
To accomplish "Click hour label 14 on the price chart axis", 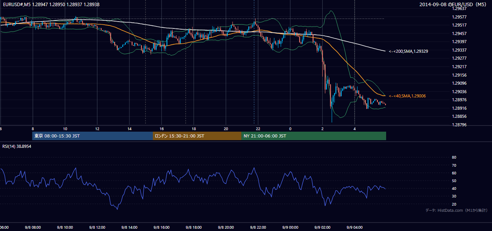I will [x=130, y=129].
